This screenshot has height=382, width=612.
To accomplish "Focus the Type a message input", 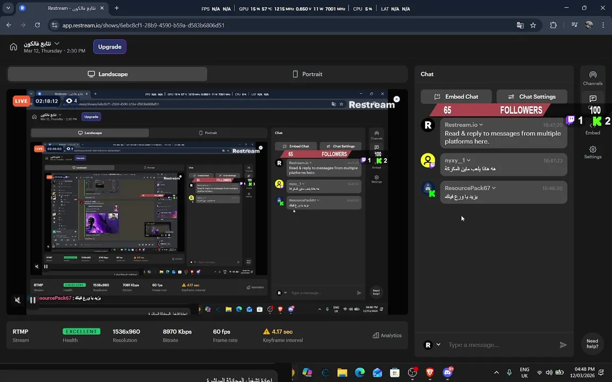I will point(500,344).
